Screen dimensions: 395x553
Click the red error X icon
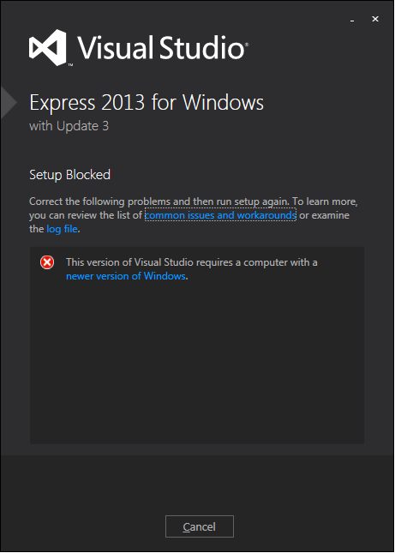pos(47,262)
